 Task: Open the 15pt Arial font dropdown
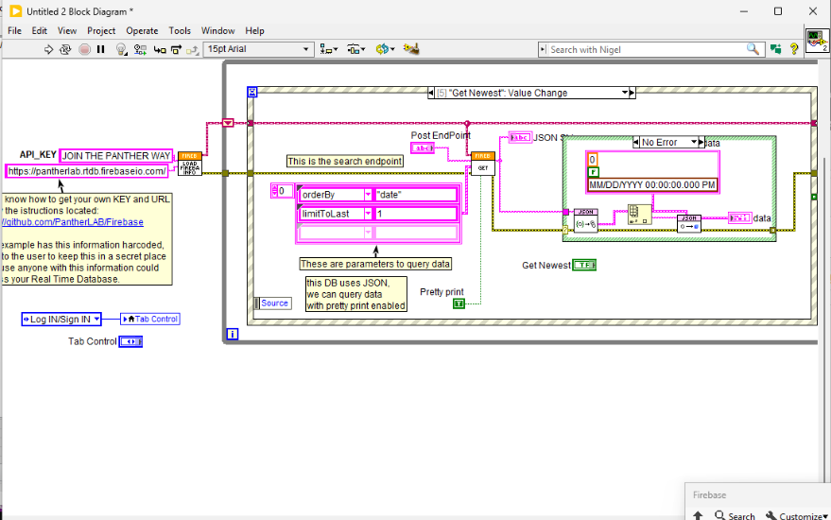[305, 49]
